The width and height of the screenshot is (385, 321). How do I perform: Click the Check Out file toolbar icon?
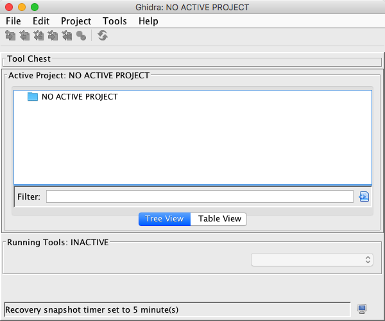[x=24, y=36]
